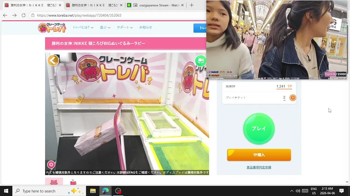Switch to crazyjapanese Stream tab
This screenshot has width=350, height=196.
(x=156, y=5)
